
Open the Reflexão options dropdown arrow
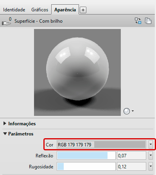pos(151,155)
